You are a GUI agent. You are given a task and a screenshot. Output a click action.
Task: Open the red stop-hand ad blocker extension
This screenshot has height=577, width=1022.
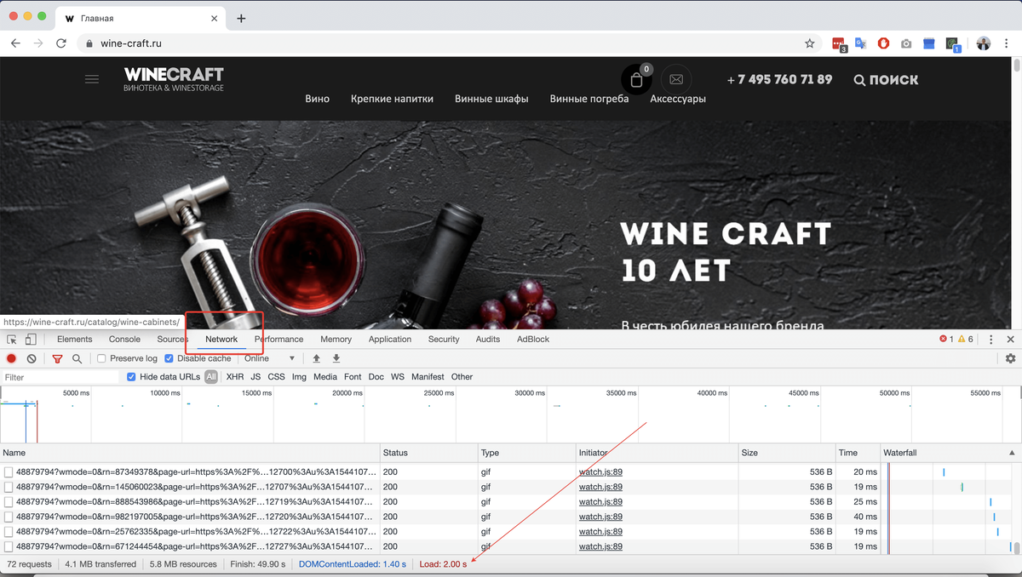[883, 43]
